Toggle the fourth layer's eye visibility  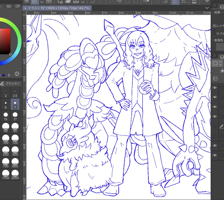pos(215,116)
